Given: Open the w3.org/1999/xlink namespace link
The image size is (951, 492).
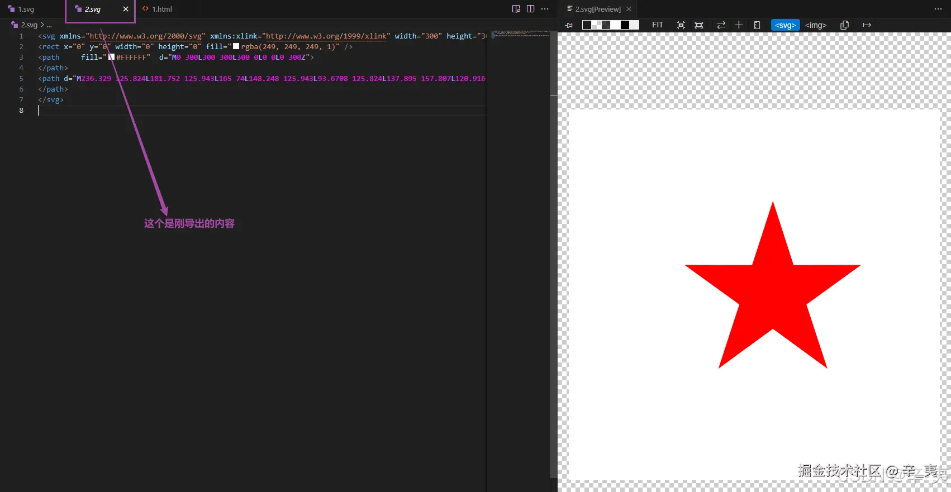Looking at the screenshot, I should 326,36.
